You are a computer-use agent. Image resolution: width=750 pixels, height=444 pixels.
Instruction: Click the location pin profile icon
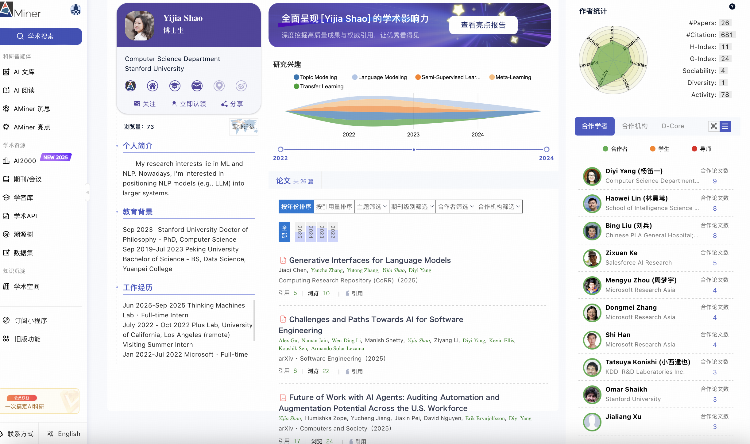219,86
